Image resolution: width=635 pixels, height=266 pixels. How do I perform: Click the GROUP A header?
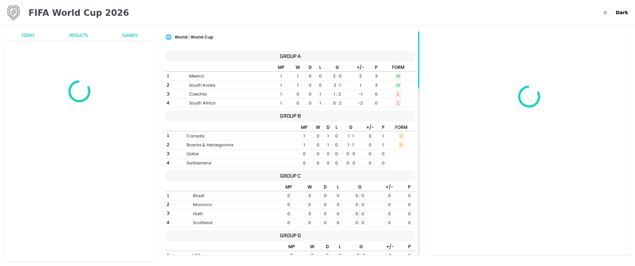290,56
